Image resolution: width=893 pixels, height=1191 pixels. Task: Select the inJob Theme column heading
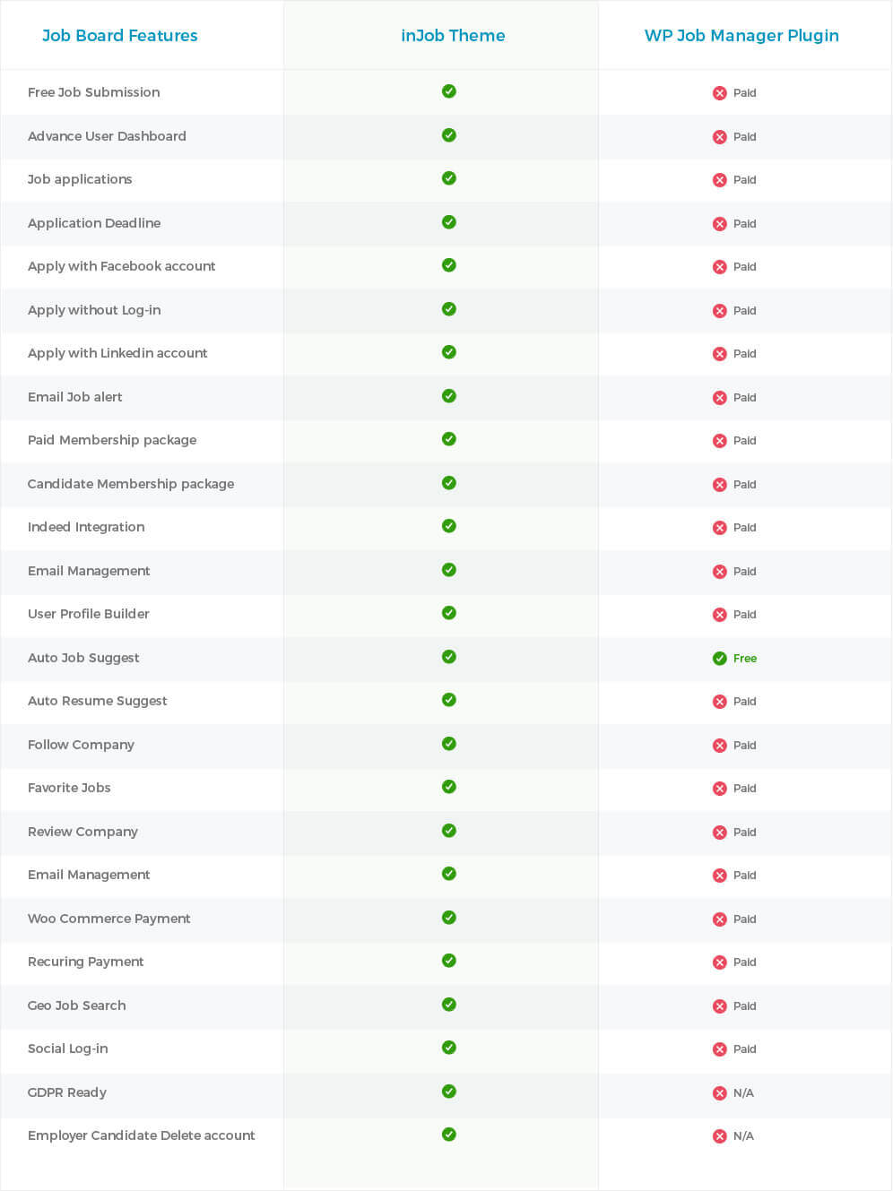[x=453, y=36]
